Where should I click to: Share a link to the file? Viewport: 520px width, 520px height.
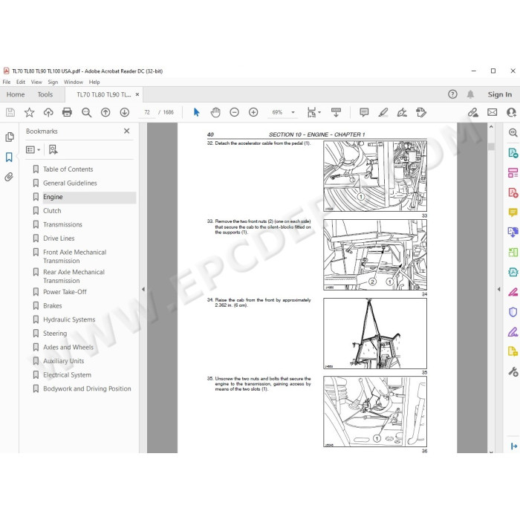coord(473,112)
